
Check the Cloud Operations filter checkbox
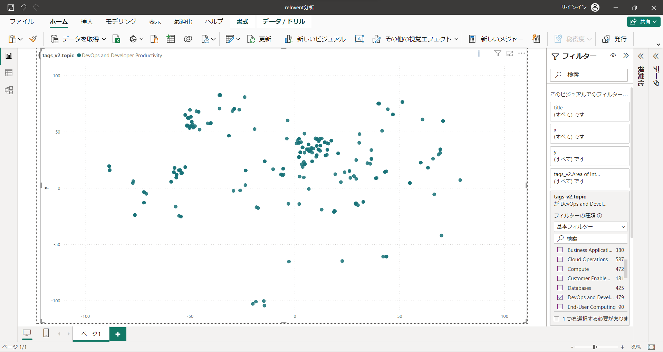click(560, 259)
